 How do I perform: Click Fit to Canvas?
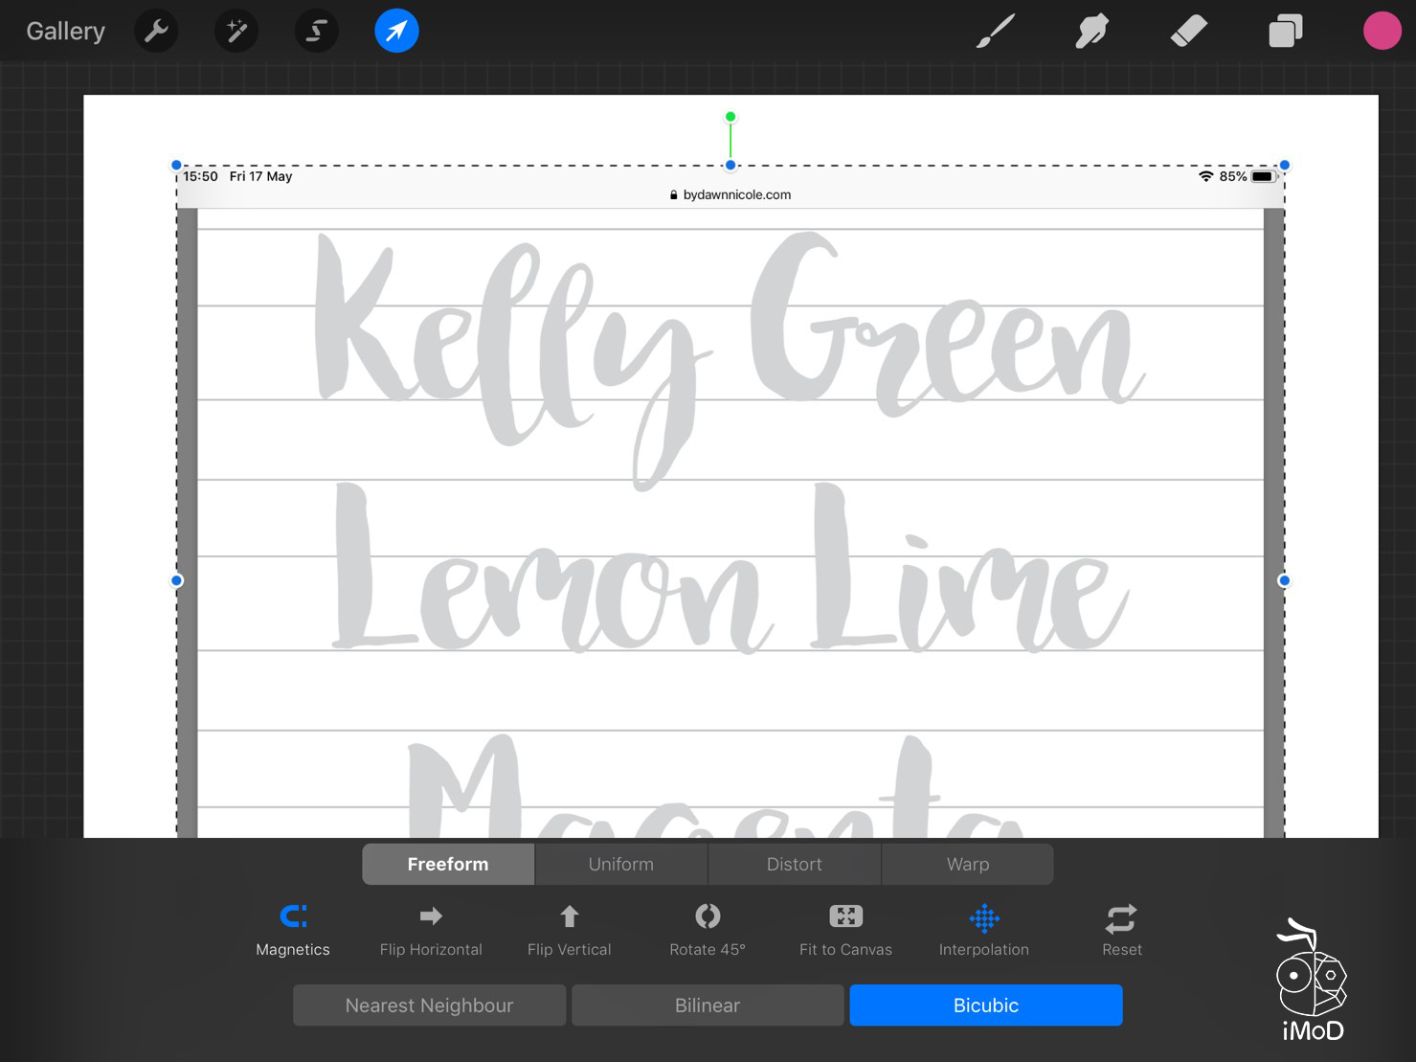[x=845, y=930]
